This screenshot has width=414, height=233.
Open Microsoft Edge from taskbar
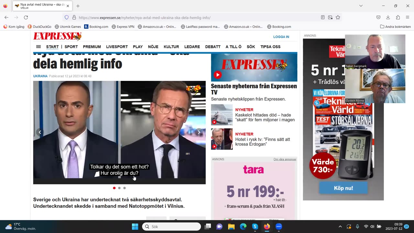(243, 227)
